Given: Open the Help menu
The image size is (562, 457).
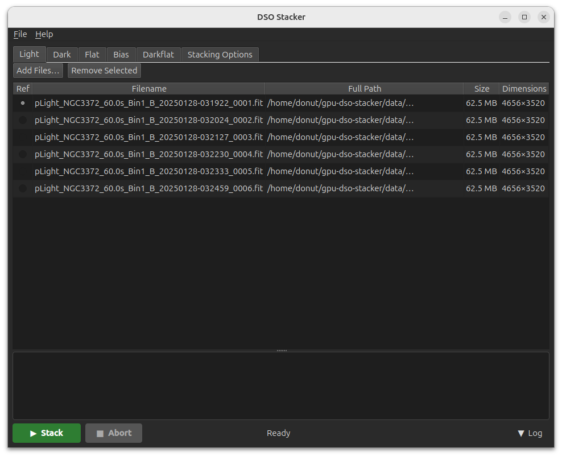Looking at the screenshot, I should (x=44, y=34).
